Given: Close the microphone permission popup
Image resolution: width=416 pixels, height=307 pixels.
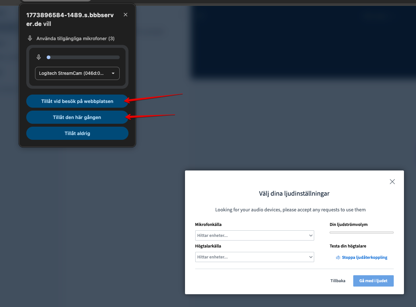Looking at the screenshot, I should pos(126,15).
